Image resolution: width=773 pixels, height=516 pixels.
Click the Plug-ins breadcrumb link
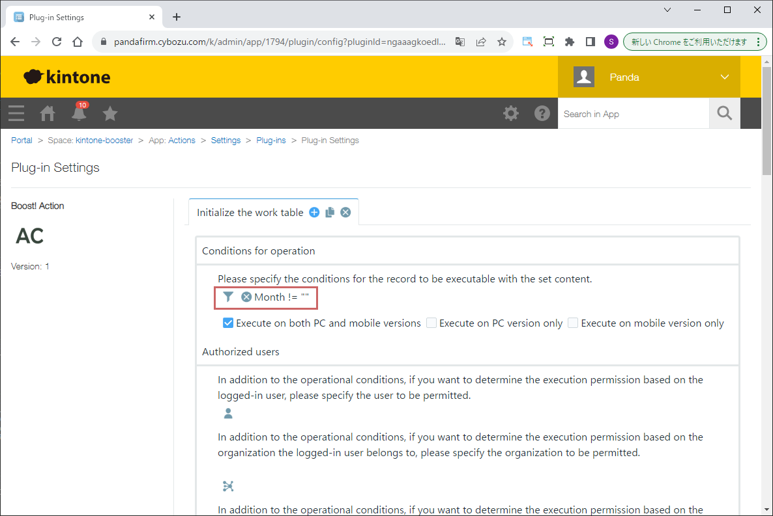(x=270, y=141)
